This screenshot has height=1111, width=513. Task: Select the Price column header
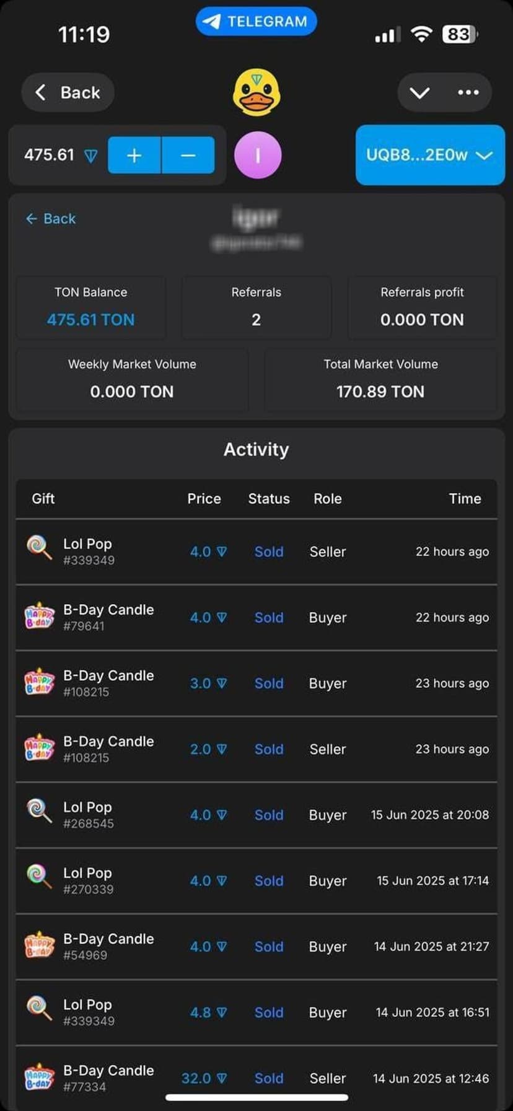pyautogui.click(x=204, y=499)
